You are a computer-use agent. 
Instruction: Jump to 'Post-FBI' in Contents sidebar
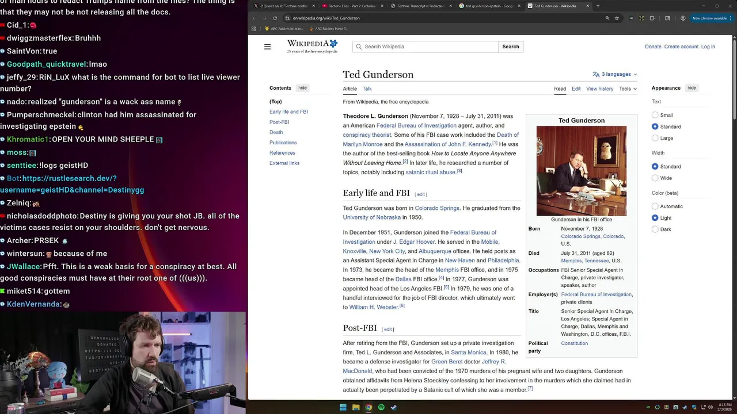click(x=279, y=122)
